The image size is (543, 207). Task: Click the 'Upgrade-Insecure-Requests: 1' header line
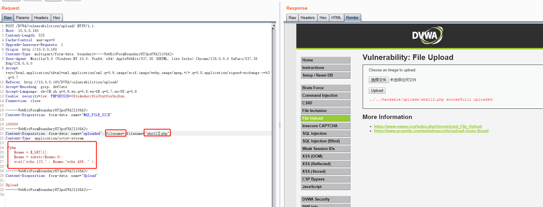coord(34,45)
